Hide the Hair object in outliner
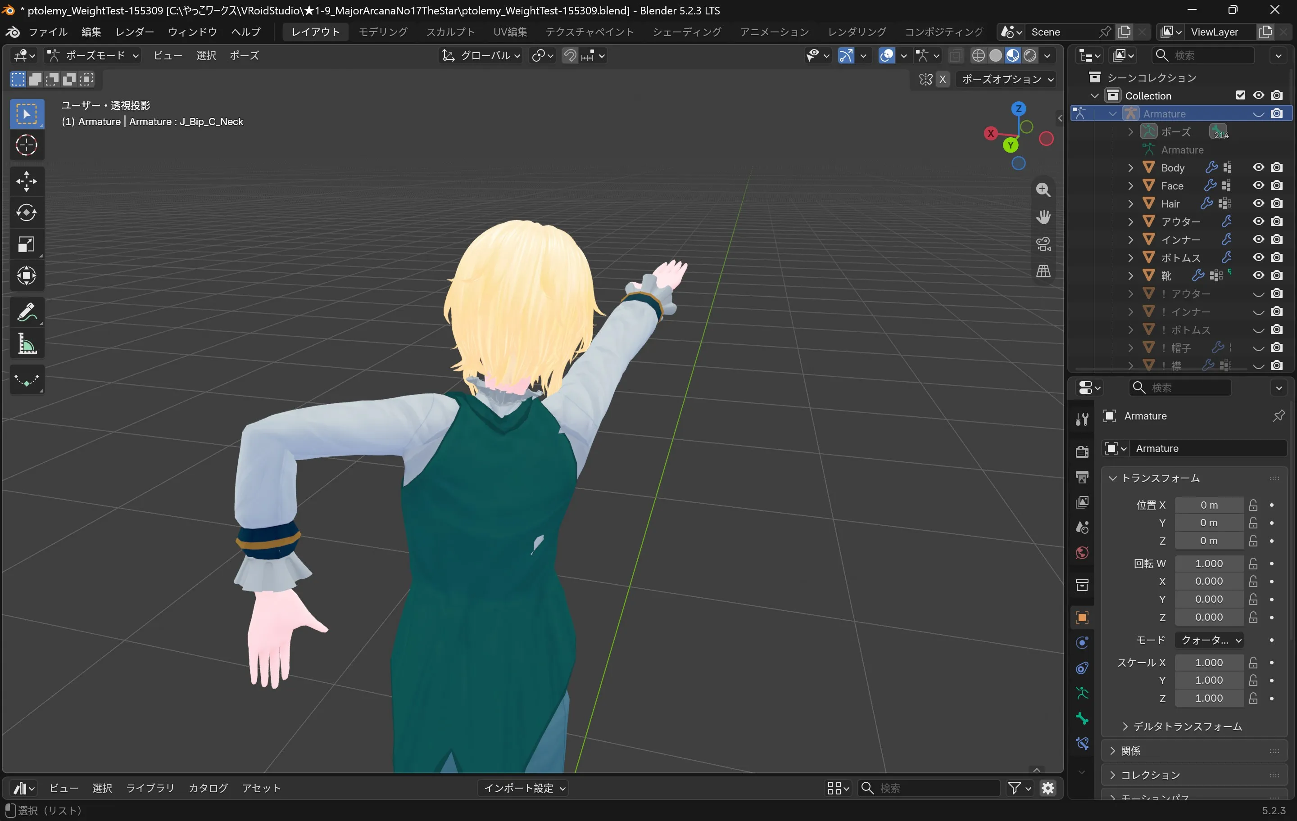The image size is (1297, 821). tap(1258, 203)
